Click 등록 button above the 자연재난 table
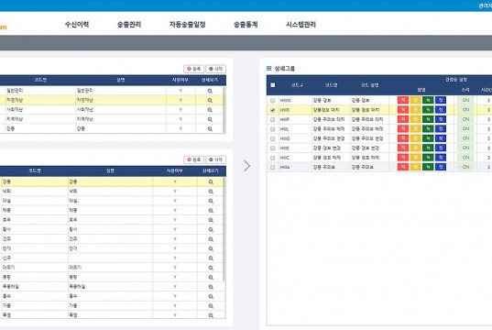 (x=193, y=69)
